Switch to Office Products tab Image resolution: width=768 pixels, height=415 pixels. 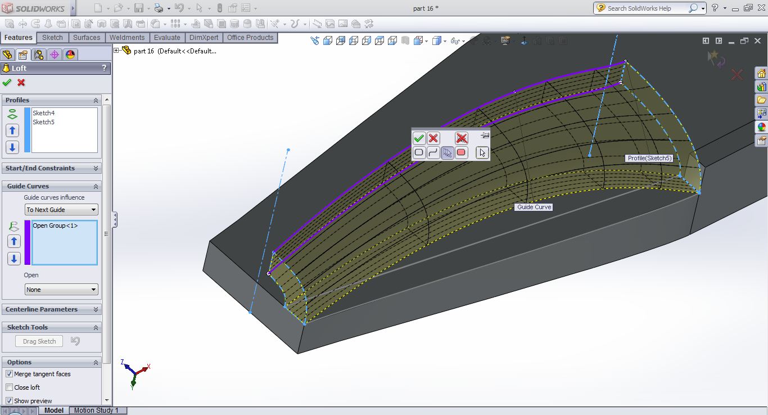point(250,38)
